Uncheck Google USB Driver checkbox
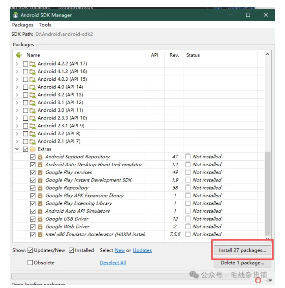 (x=33, y=219)
